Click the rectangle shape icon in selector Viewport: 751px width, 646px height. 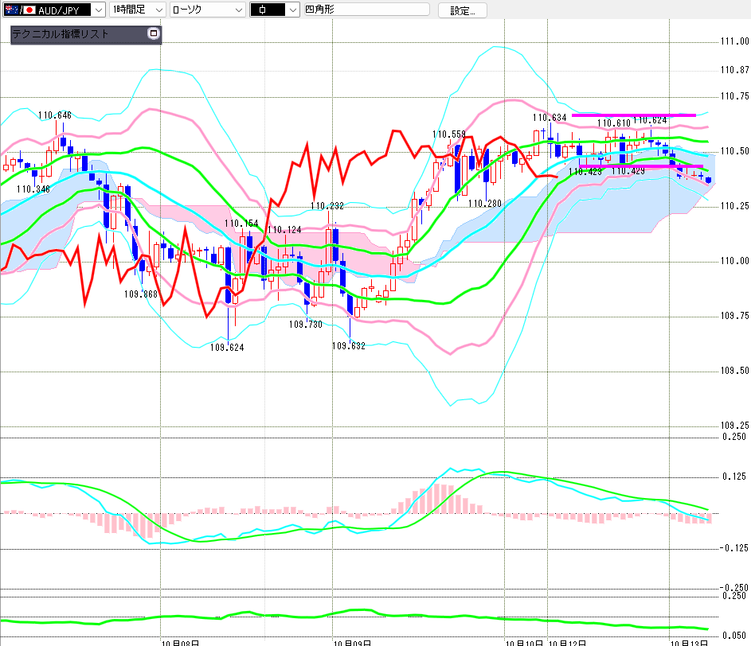tap(263, 10)
